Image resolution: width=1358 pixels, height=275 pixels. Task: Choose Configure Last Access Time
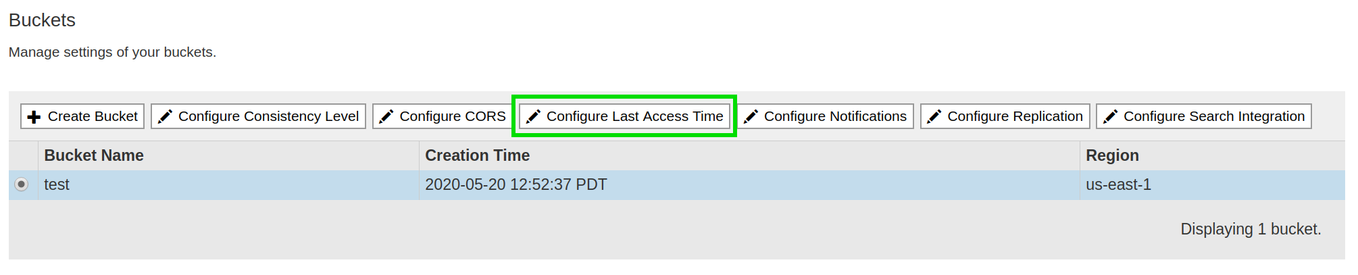(634, 116)
